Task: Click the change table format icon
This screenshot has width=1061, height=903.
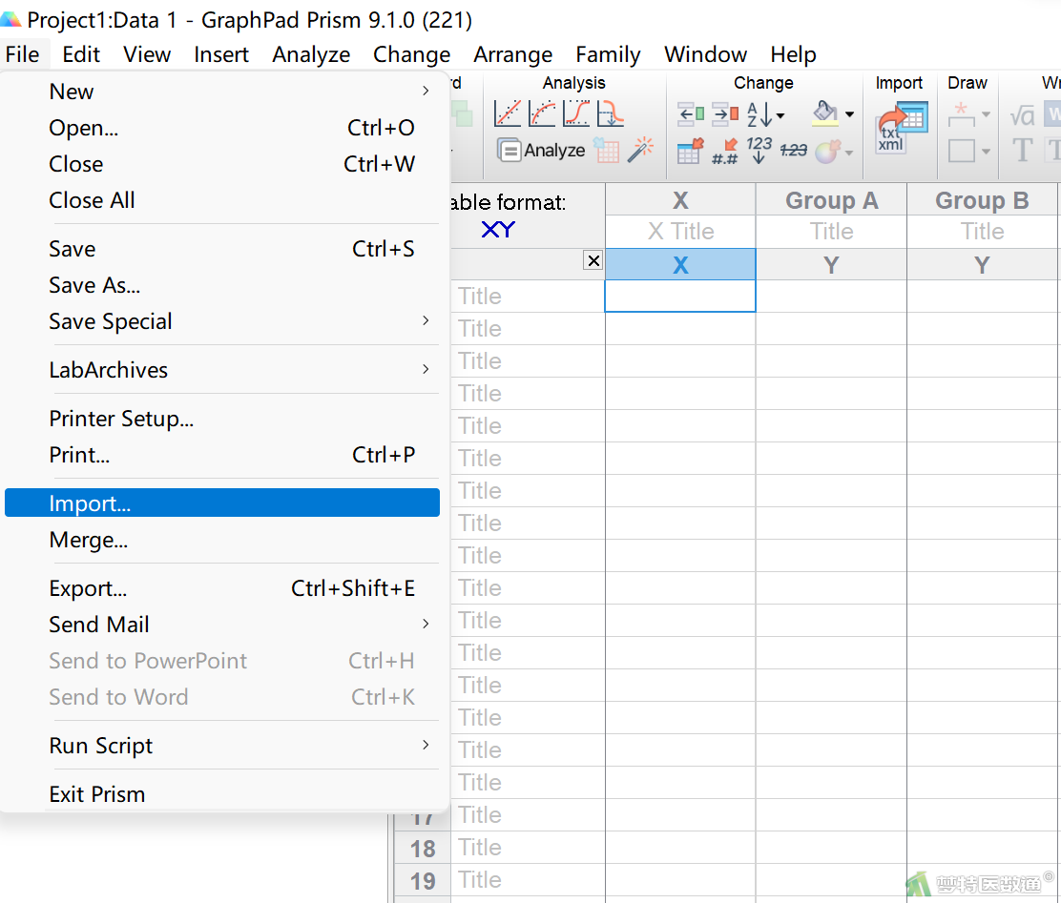Action: pyautogui.click(x=691, y=151)
